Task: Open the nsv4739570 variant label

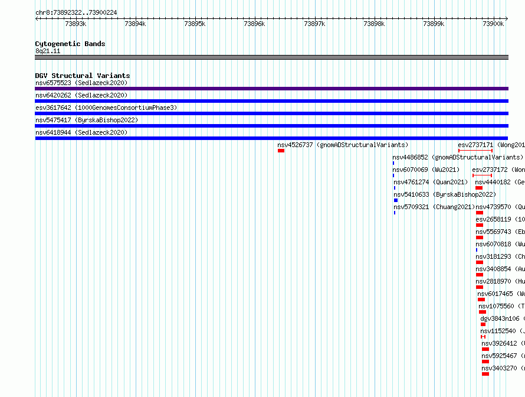Action: 500,207
